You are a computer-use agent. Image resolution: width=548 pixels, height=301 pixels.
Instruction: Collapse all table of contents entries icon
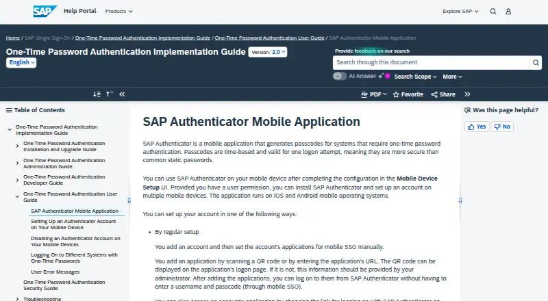(110, 94)
